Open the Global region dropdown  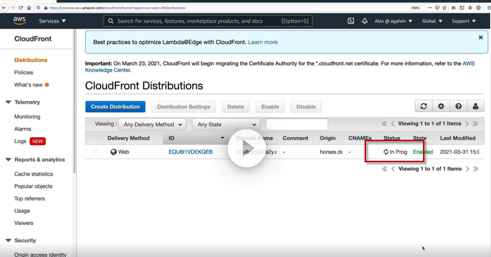(x=432, y=21)
